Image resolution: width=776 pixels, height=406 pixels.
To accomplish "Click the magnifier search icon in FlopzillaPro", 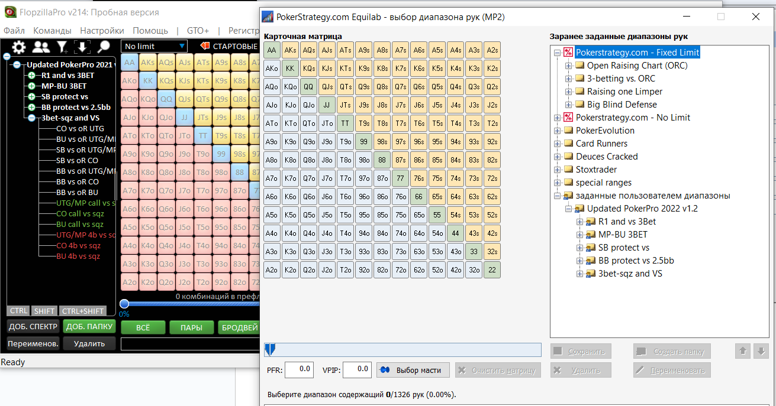I will point(104,47).
